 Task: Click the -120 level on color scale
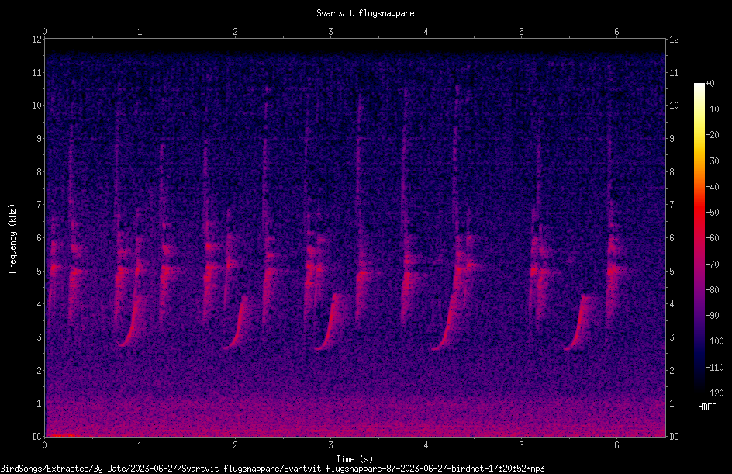click(x=714, y=393)
